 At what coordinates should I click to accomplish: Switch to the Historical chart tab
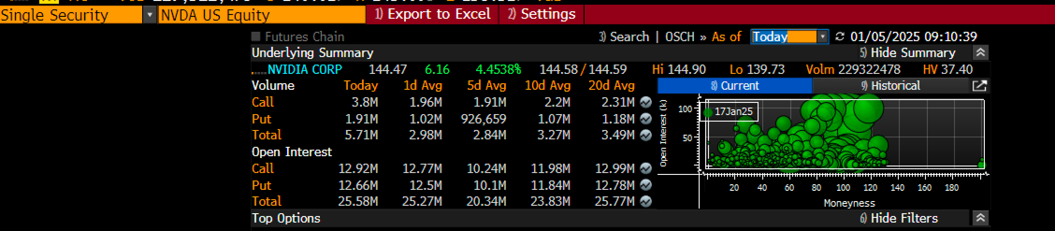tap(890, 86)
